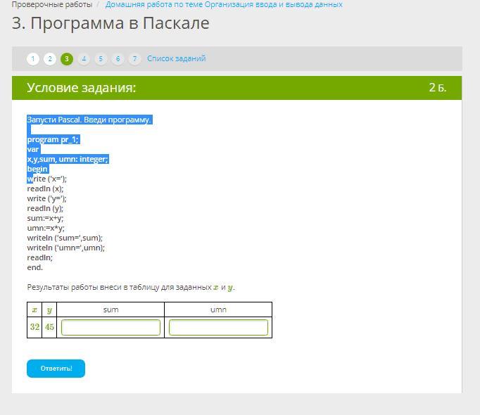Screen dimensions: 480x415
Task: Go to task number 4
Action: [84, 59]
